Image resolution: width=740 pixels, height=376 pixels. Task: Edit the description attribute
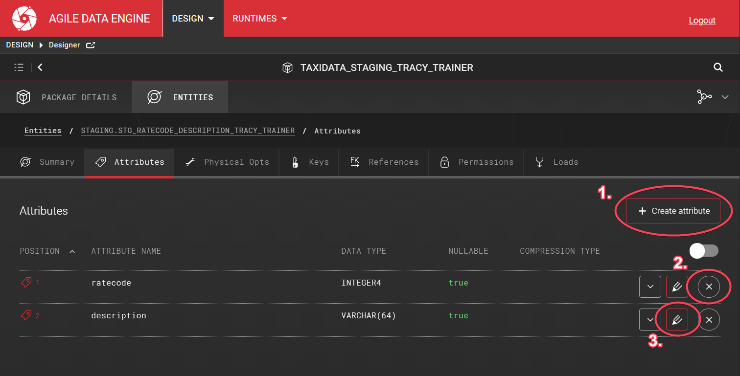coord(677,320)
